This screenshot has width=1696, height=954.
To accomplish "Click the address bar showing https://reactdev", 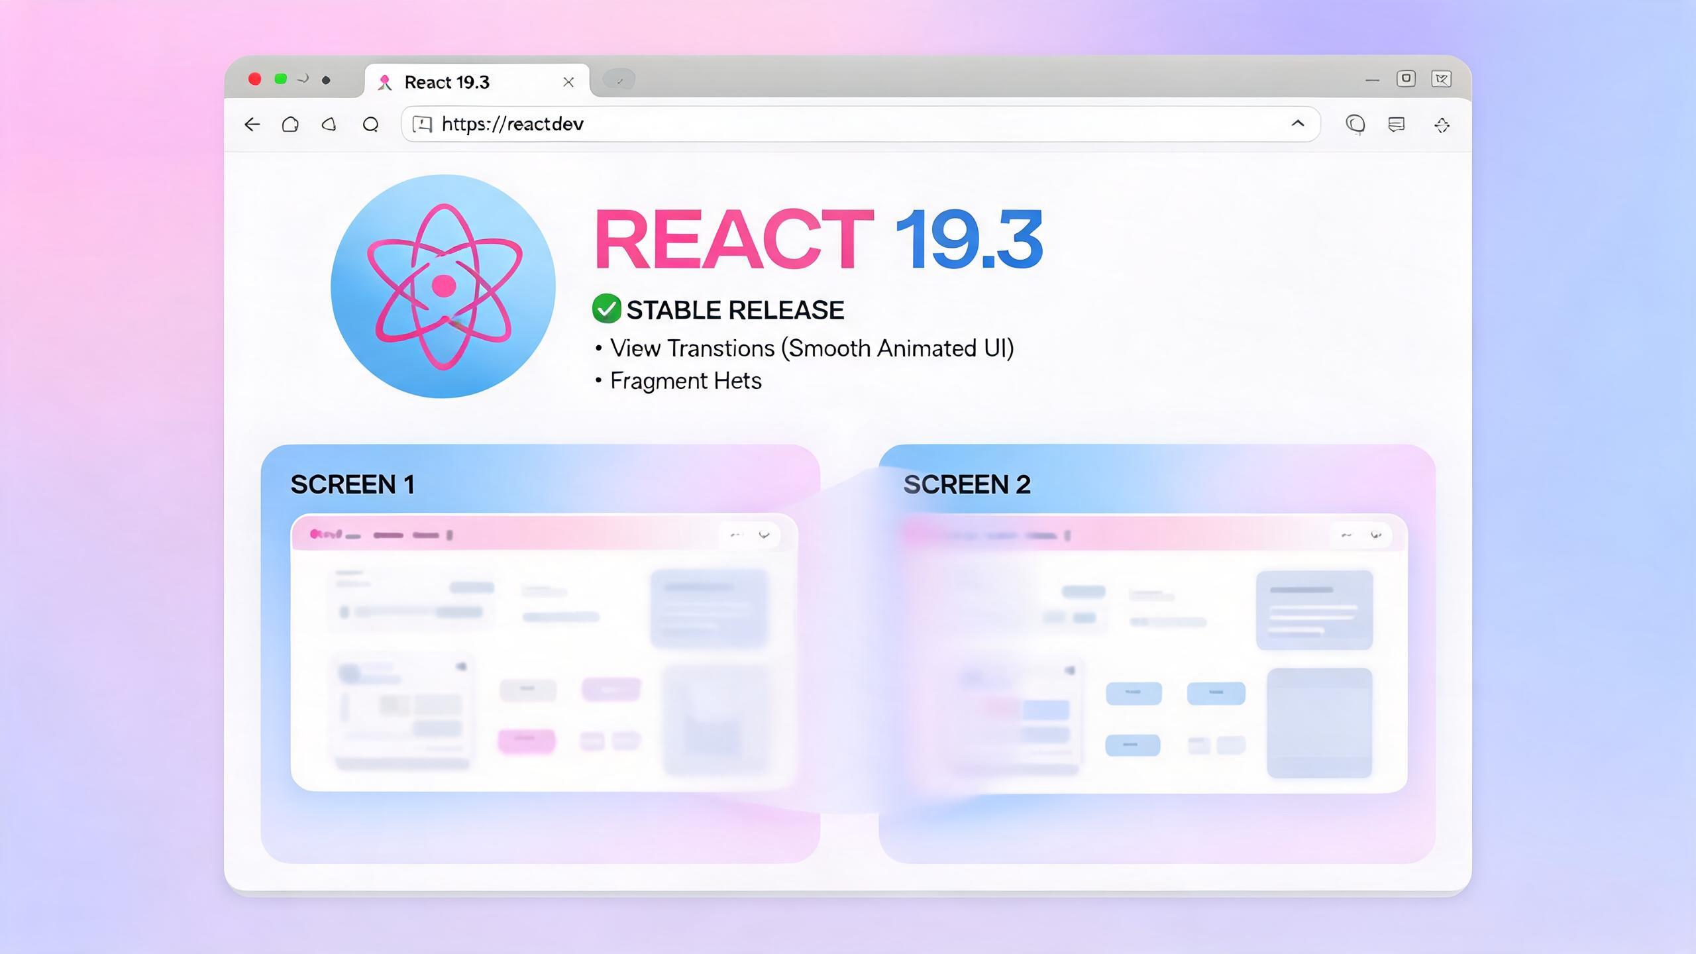I will coord(861,124).
